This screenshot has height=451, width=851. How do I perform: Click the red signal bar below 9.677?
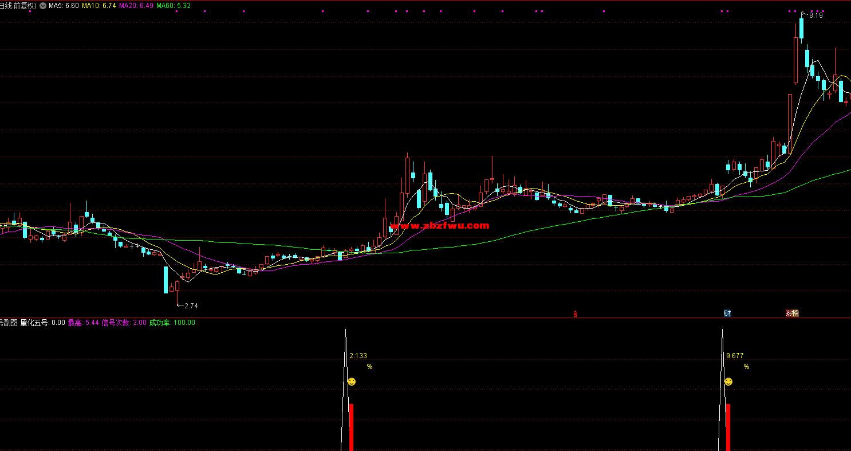(728, 427)
